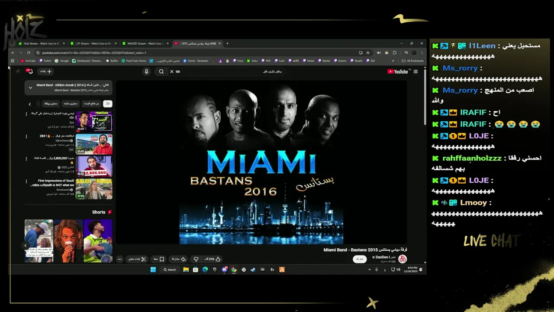This screenshot has width=554, height=312.
Task: Close the Holz Stream tab
Action: tap(64, 43)
